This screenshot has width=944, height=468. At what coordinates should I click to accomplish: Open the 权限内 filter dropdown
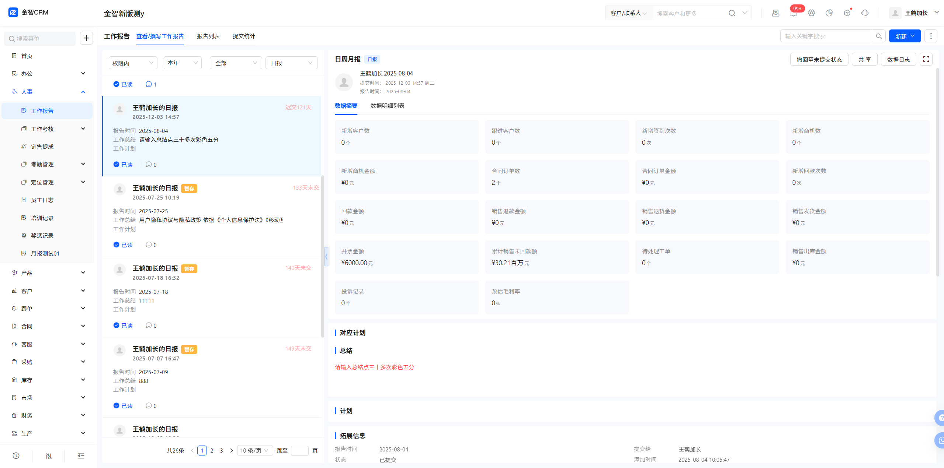click(133, 63)
